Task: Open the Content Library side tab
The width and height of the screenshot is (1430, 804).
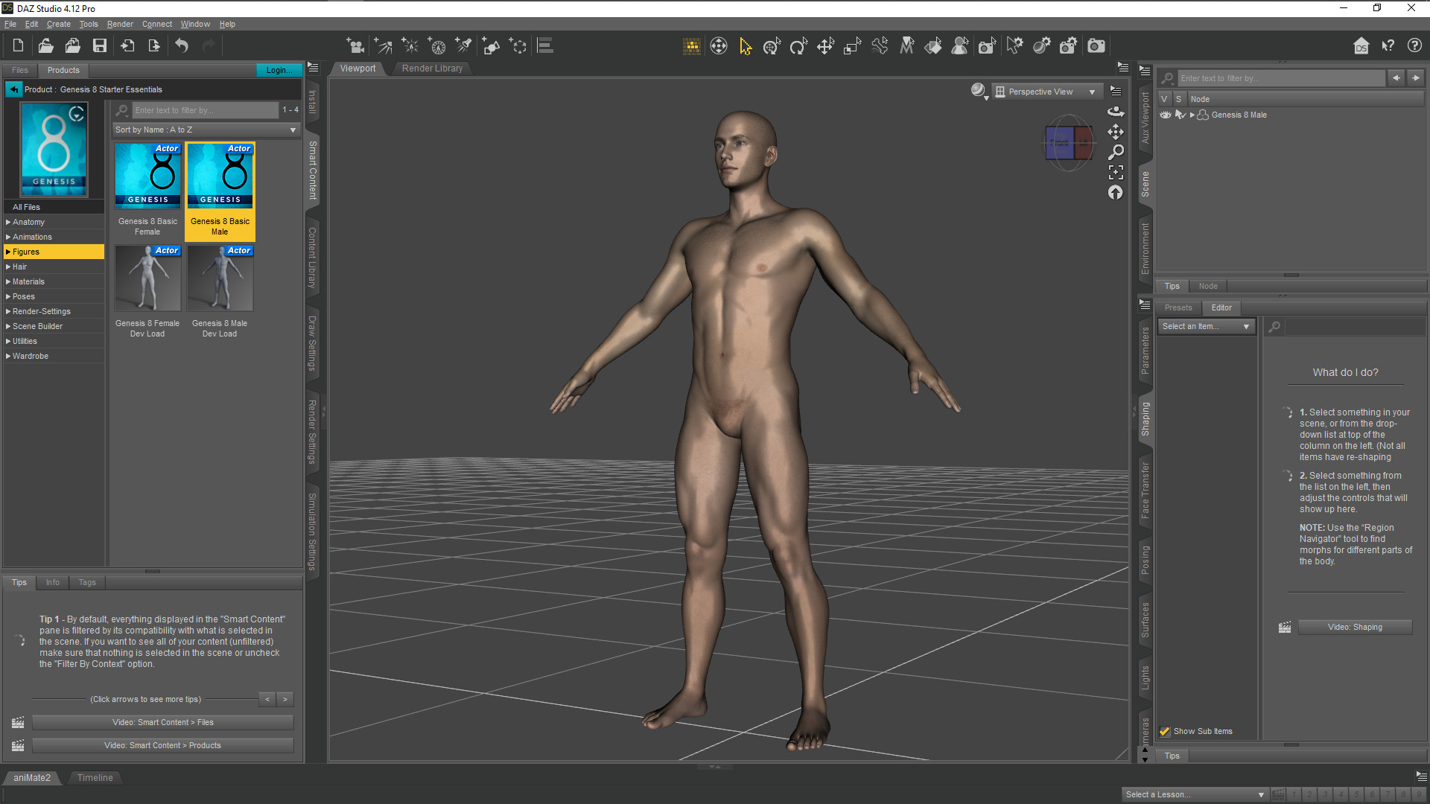Action: click(313, 258)
